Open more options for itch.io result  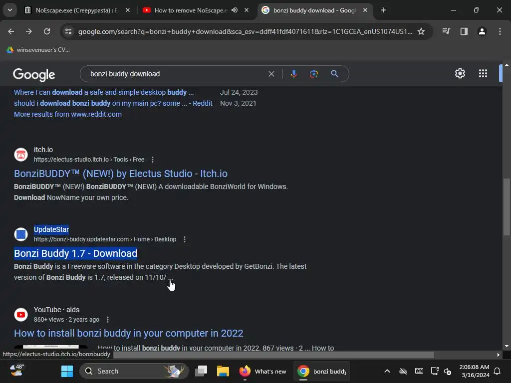point(153,160)
